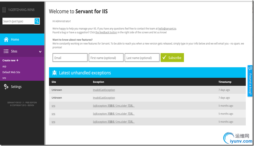Click the plus icon next to Create new
Viewport: 254px width, 146px height.
17,60
